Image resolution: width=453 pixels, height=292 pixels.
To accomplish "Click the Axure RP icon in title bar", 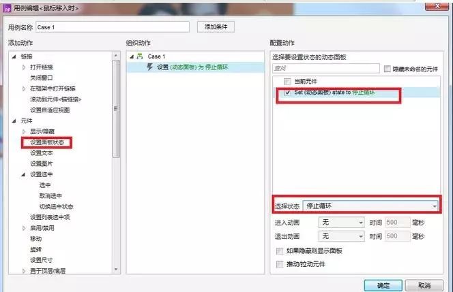I will 8,8.
